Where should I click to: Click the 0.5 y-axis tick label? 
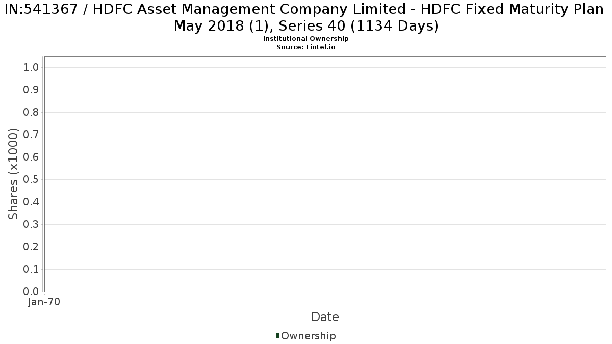[x=32, y=179]
